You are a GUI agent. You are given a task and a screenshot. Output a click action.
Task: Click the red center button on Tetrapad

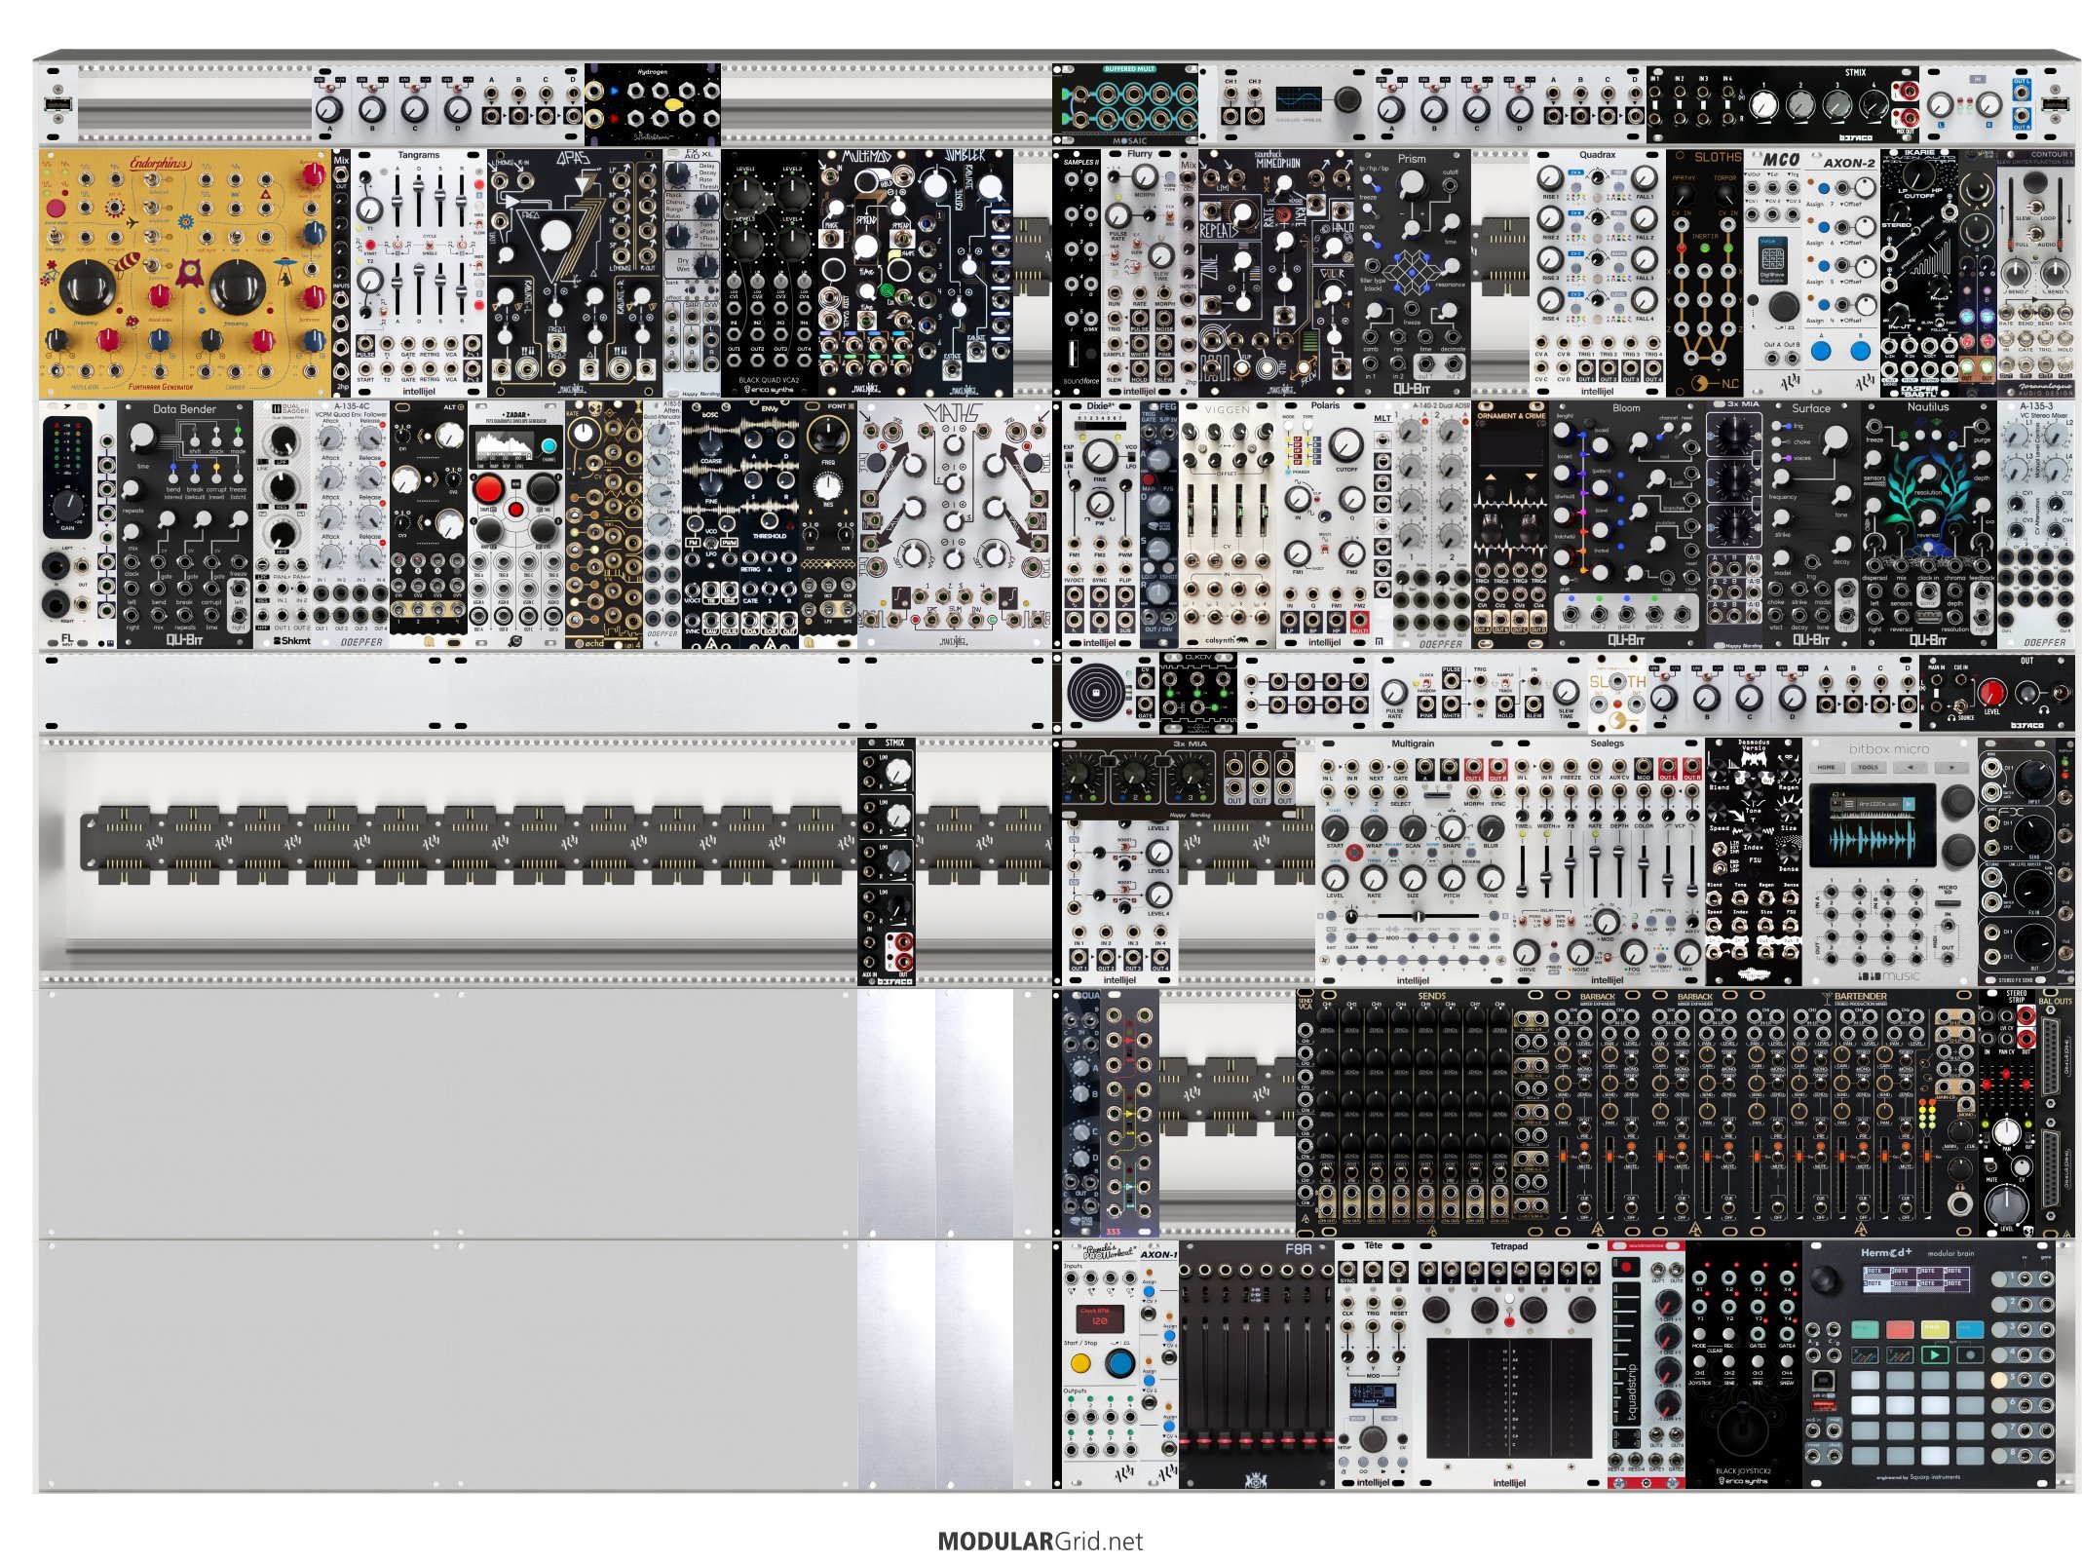coord(1509,1321)
